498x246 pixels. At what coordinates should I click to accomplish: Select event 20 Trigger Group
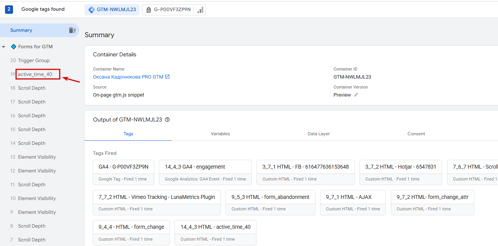(x=34, y=61)
